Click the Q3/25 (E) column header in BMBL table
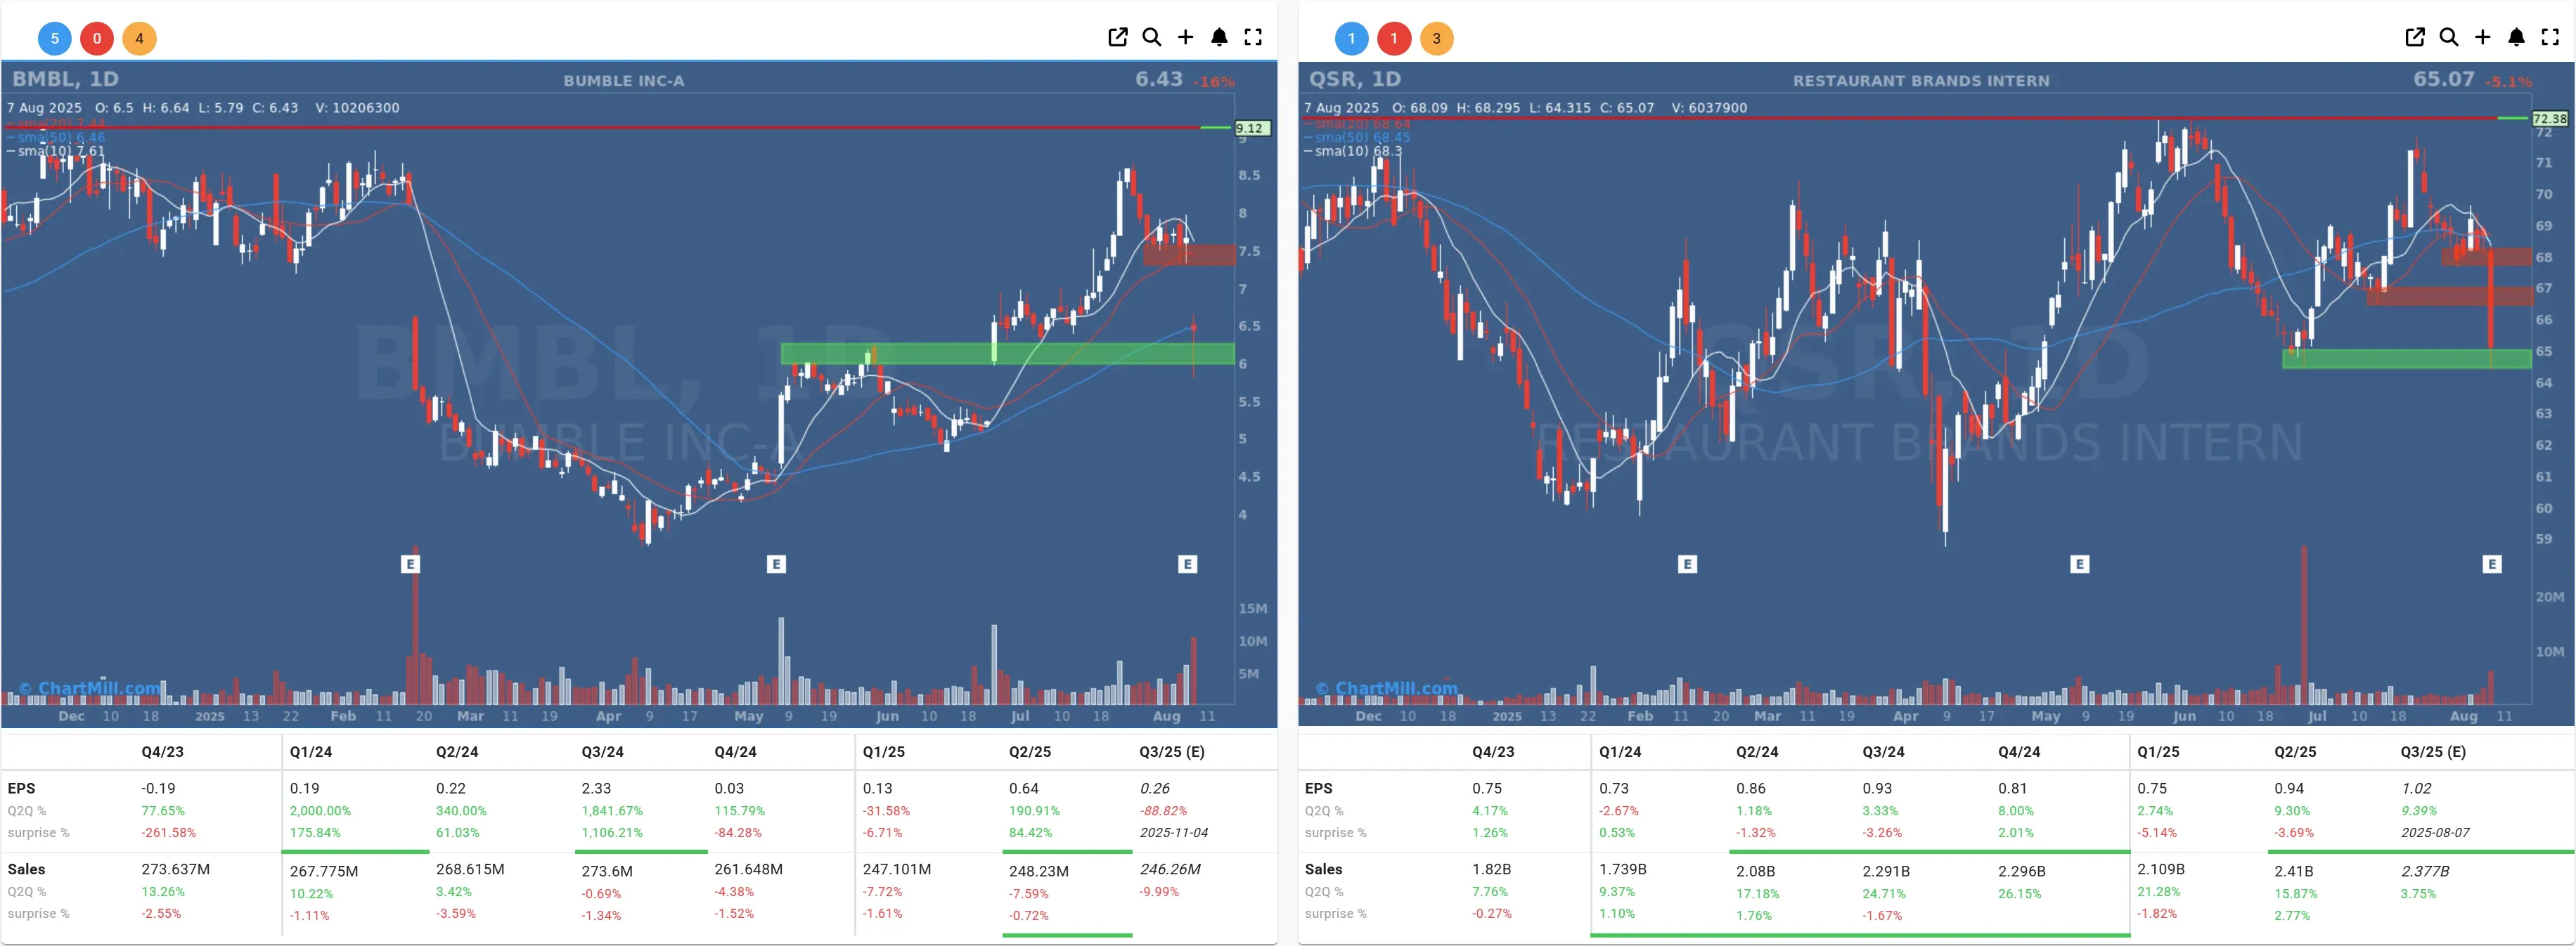The width and height of the screenshot is (2576, 946). tap(1172, 752)
